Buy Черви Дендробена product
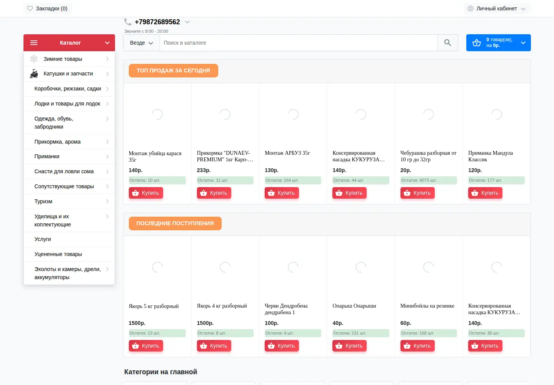Image resolution: width=554 pixels, height=385 pixels. [x=282, y=346]
